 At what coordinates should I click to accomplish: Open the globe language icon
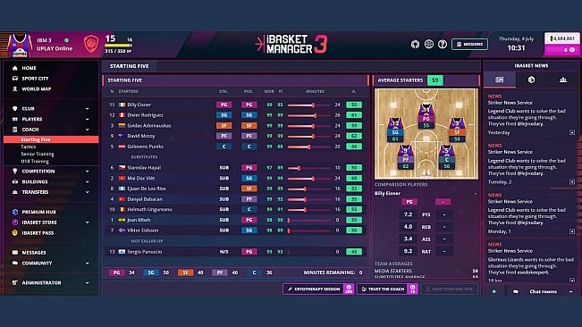click(x=429, y=44)
